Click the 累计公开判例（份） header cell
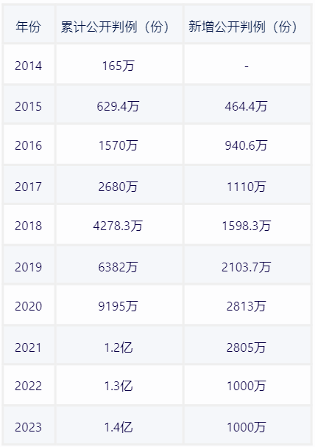The image size is (315, 447). [x=119, y=24]
